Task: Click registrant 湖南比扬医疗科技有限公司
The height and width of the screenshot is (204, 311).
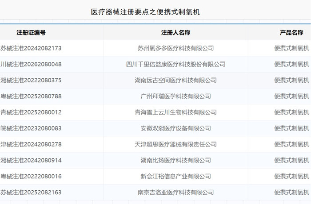Action: tap(175, 160)
